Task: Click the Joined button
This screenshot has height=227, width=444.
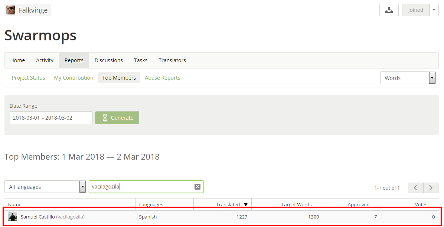Action: [416, 10]
